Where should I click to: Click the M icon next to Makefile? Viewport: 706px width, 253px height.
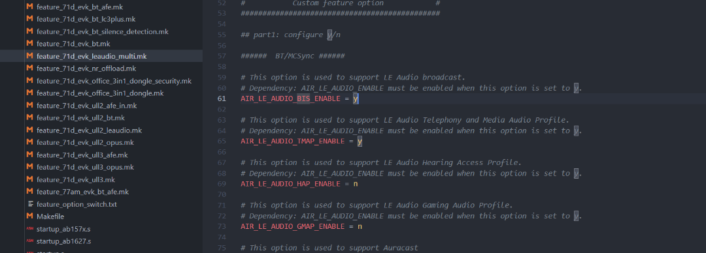[x=29, y=216]
